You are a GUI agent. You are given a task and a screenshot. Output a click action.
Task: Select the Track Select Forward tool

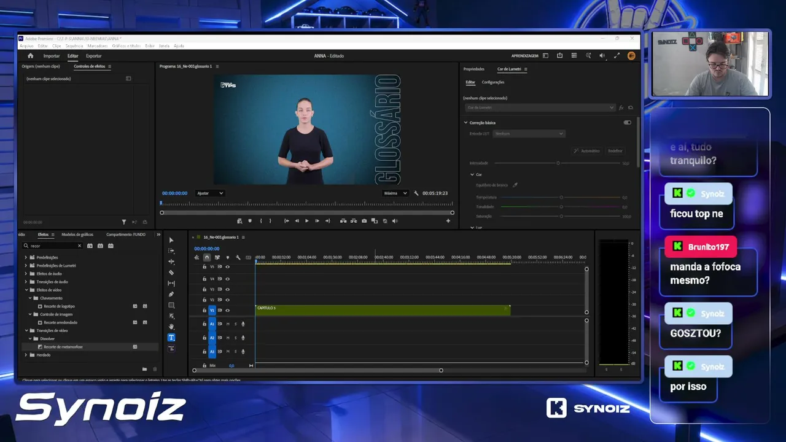click(x=171, y=250)
